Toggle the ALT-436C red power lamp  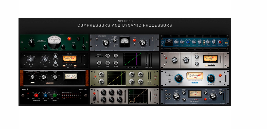[x=69, y=39]
